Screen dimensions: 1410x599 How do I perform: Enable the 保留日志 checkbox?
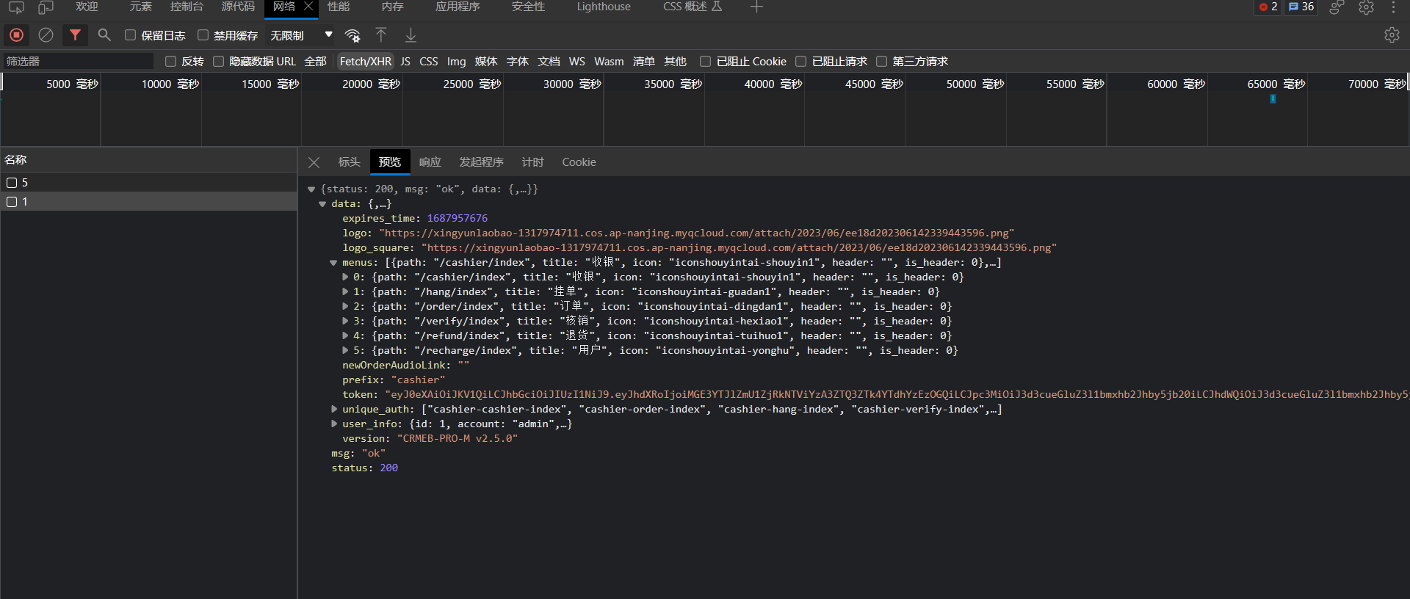coord(130,35)
